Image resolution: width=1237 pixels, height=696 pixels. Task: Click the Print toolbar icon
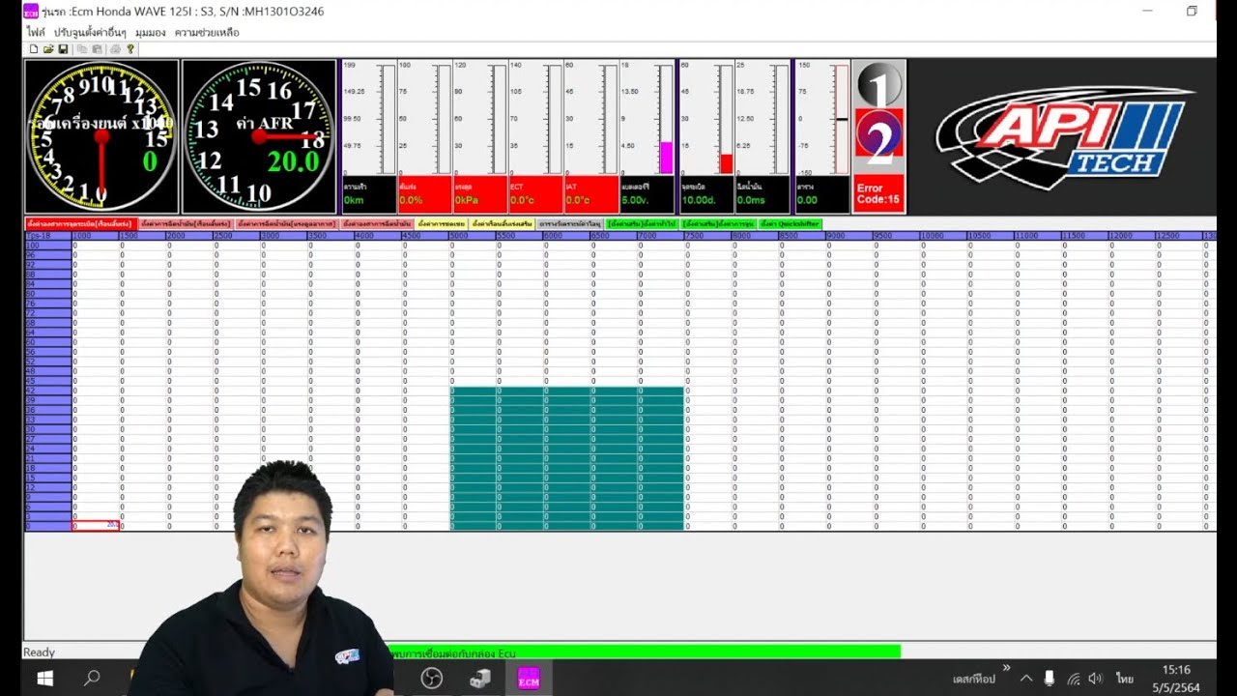pos(115,48)
